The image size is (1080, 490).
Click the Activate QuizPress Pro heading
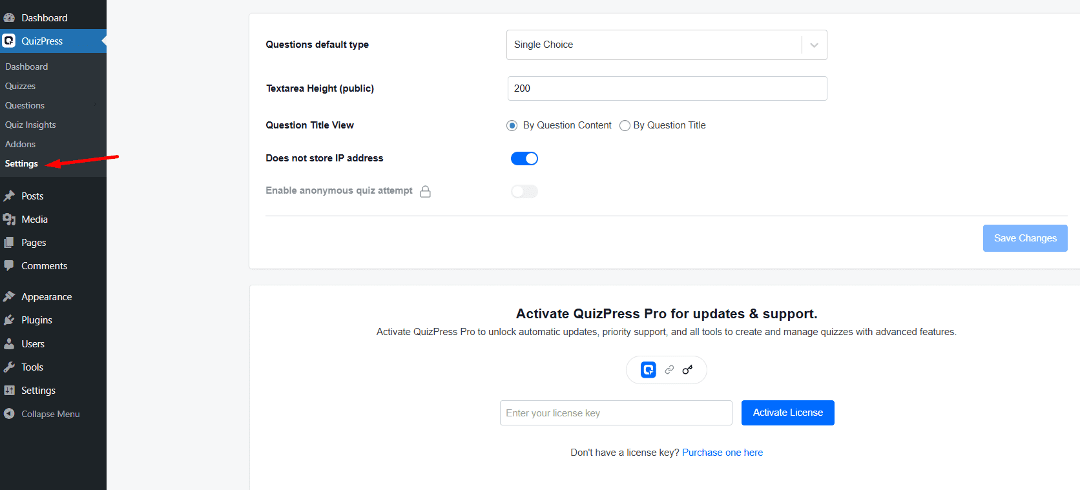(667, 314)
